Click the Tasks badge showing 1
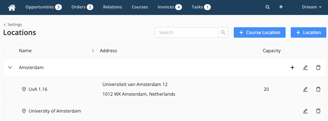The height and width of the screenshot is (121, 328). [x=207, y=7]
